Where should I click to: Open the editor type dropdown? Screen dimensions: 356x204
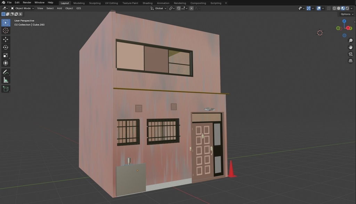coord(5,8)
